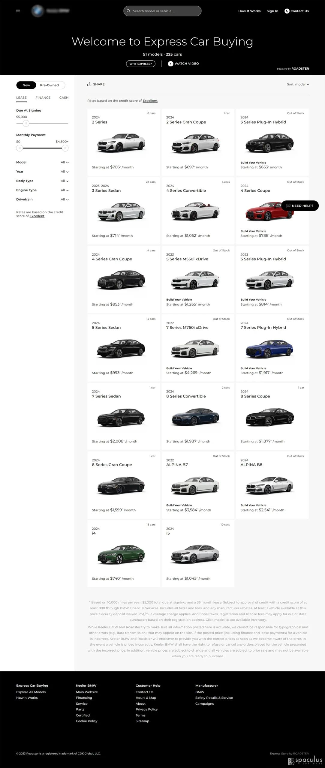Open the Share button label
The width and height of the screenshot is (325, 768).
point(99,84)
